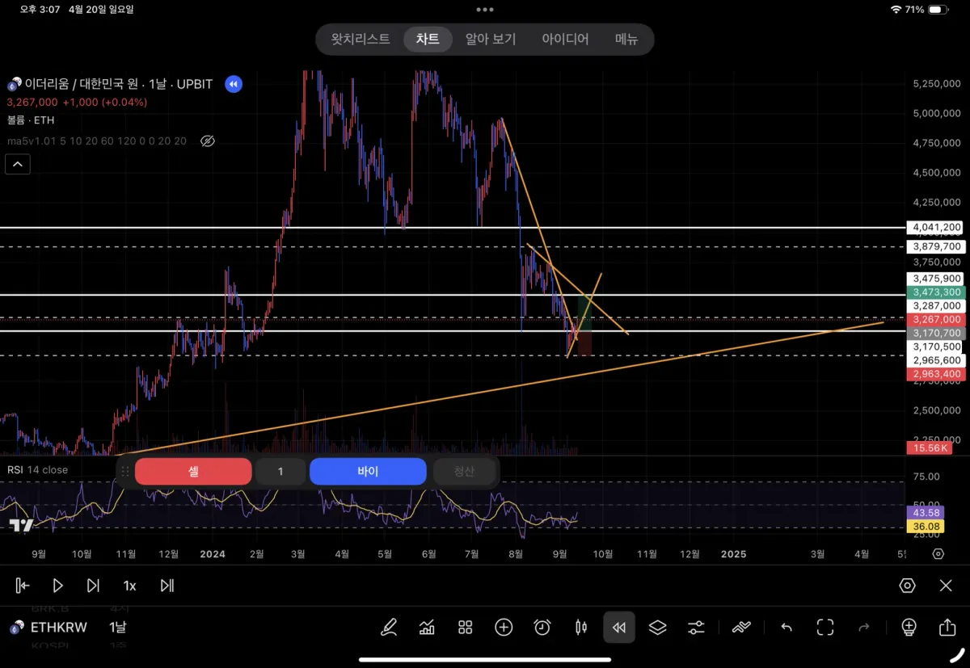The image size is (970, 668).
Task: Tap the blue 바이 button
Action: point(368,471)
